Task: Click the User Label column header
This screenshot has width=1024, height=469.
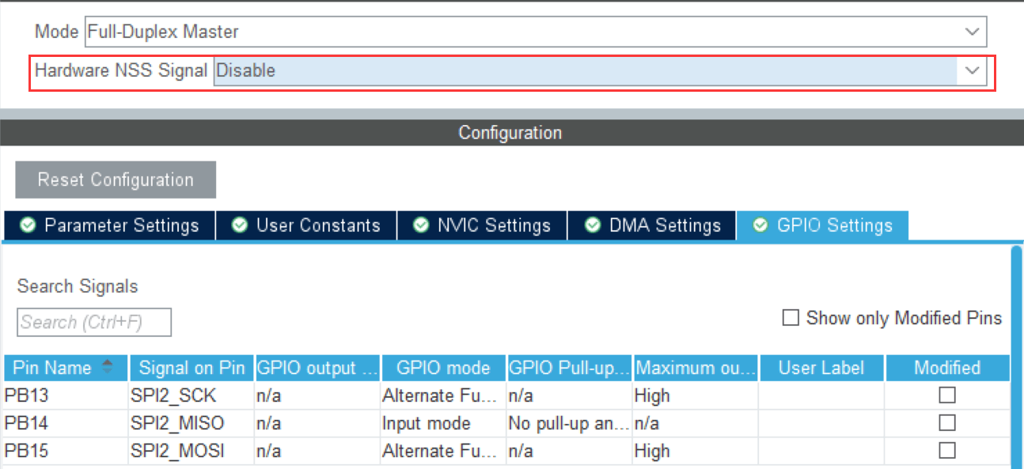Action: click(821, 368)
